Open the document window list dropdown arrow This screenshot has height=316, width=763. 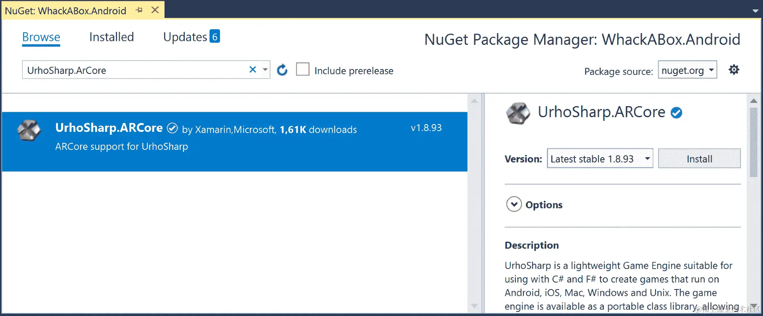pos(755,11)
